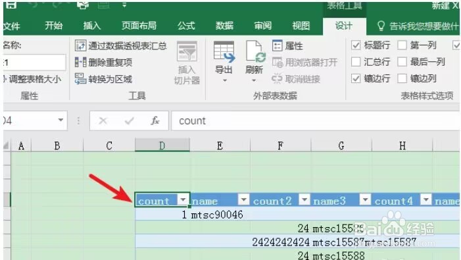Click the Summarize with PivotTable icon
461x260 pixels.
tap(80, 45)
